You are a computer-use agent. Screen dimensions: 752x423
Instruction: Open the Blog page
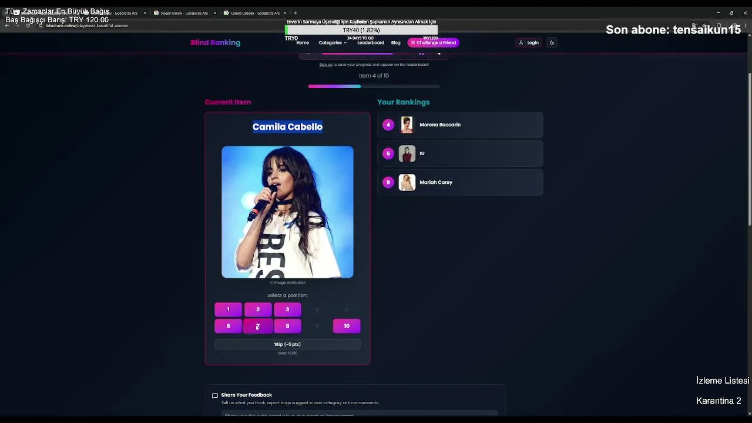coord(396,42)
